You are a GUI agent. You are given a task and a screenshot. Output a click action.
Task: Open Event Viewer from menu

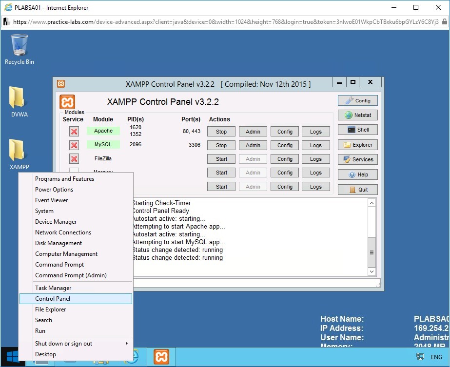[x=76, y=200]
